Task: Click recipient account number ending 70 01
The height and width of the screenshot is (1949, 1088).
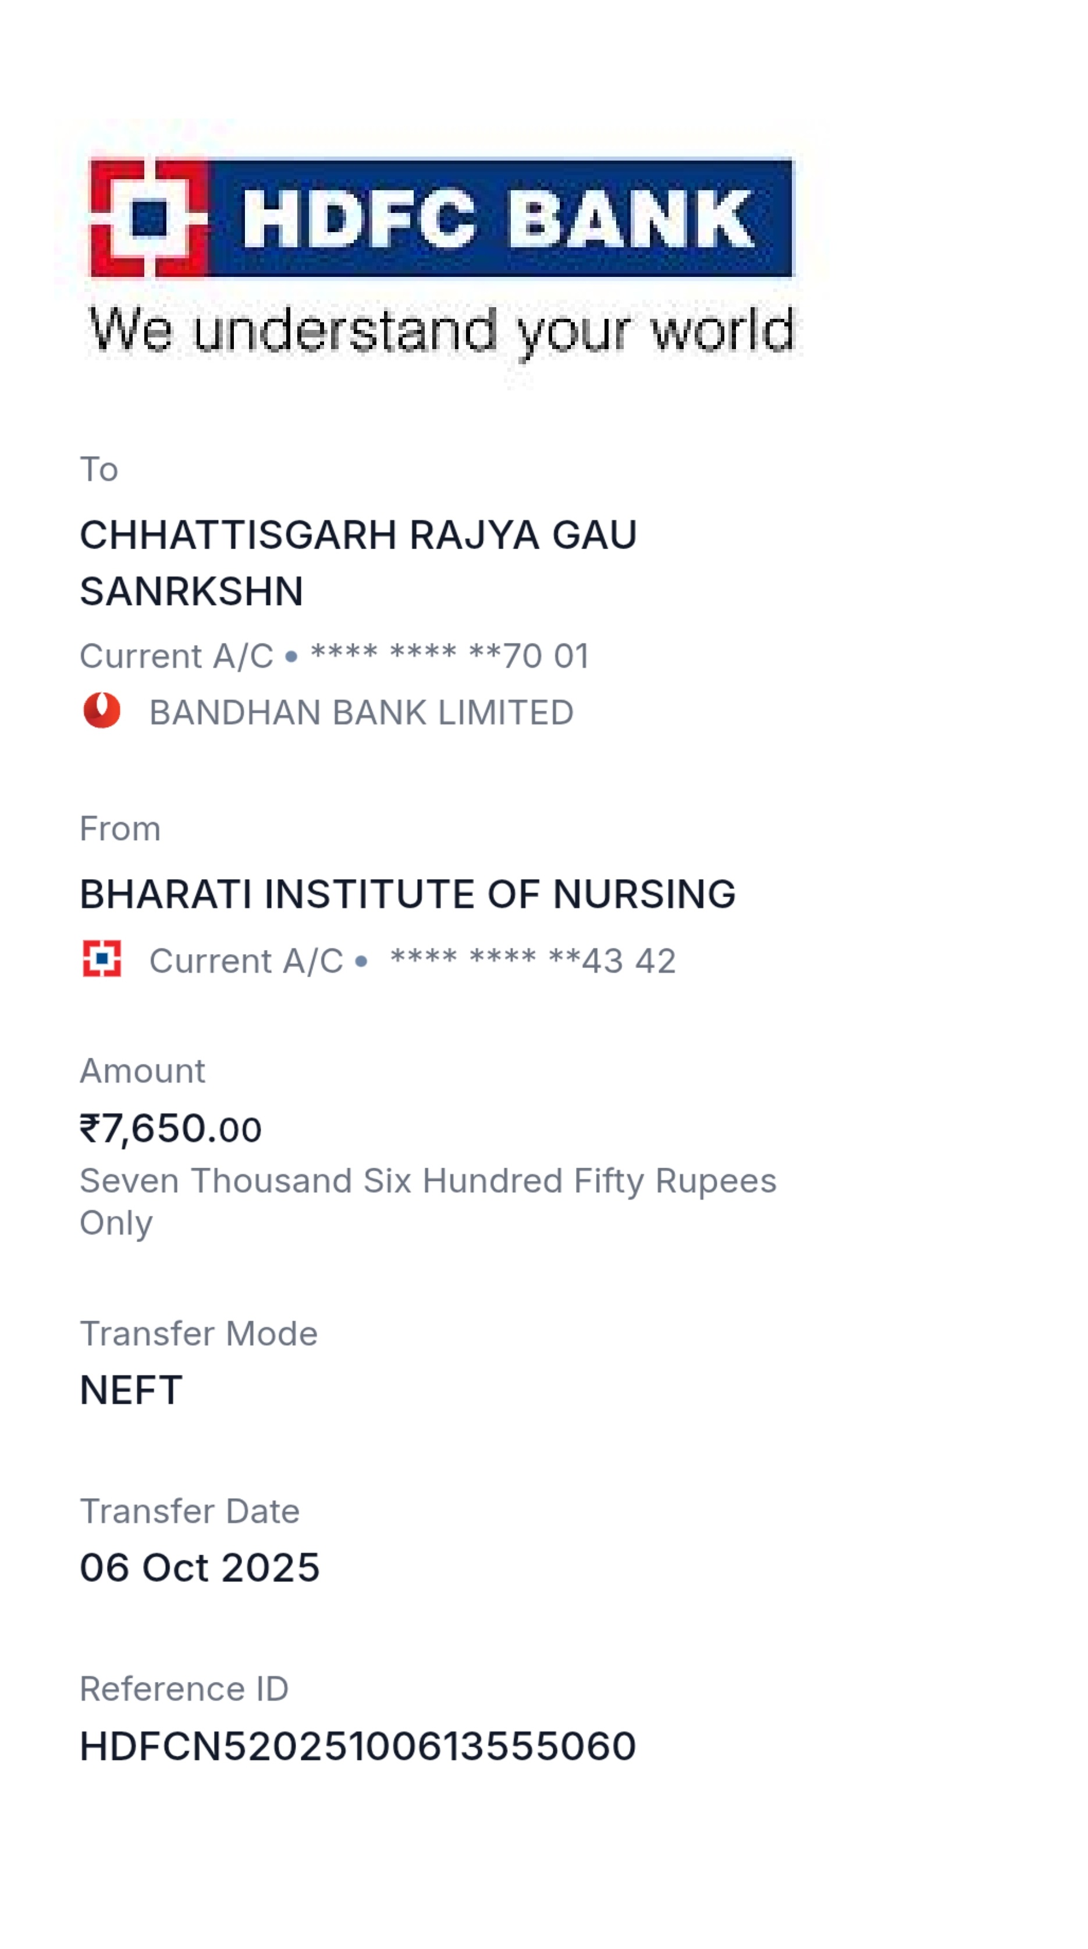Action: click(x=449, y=655)
